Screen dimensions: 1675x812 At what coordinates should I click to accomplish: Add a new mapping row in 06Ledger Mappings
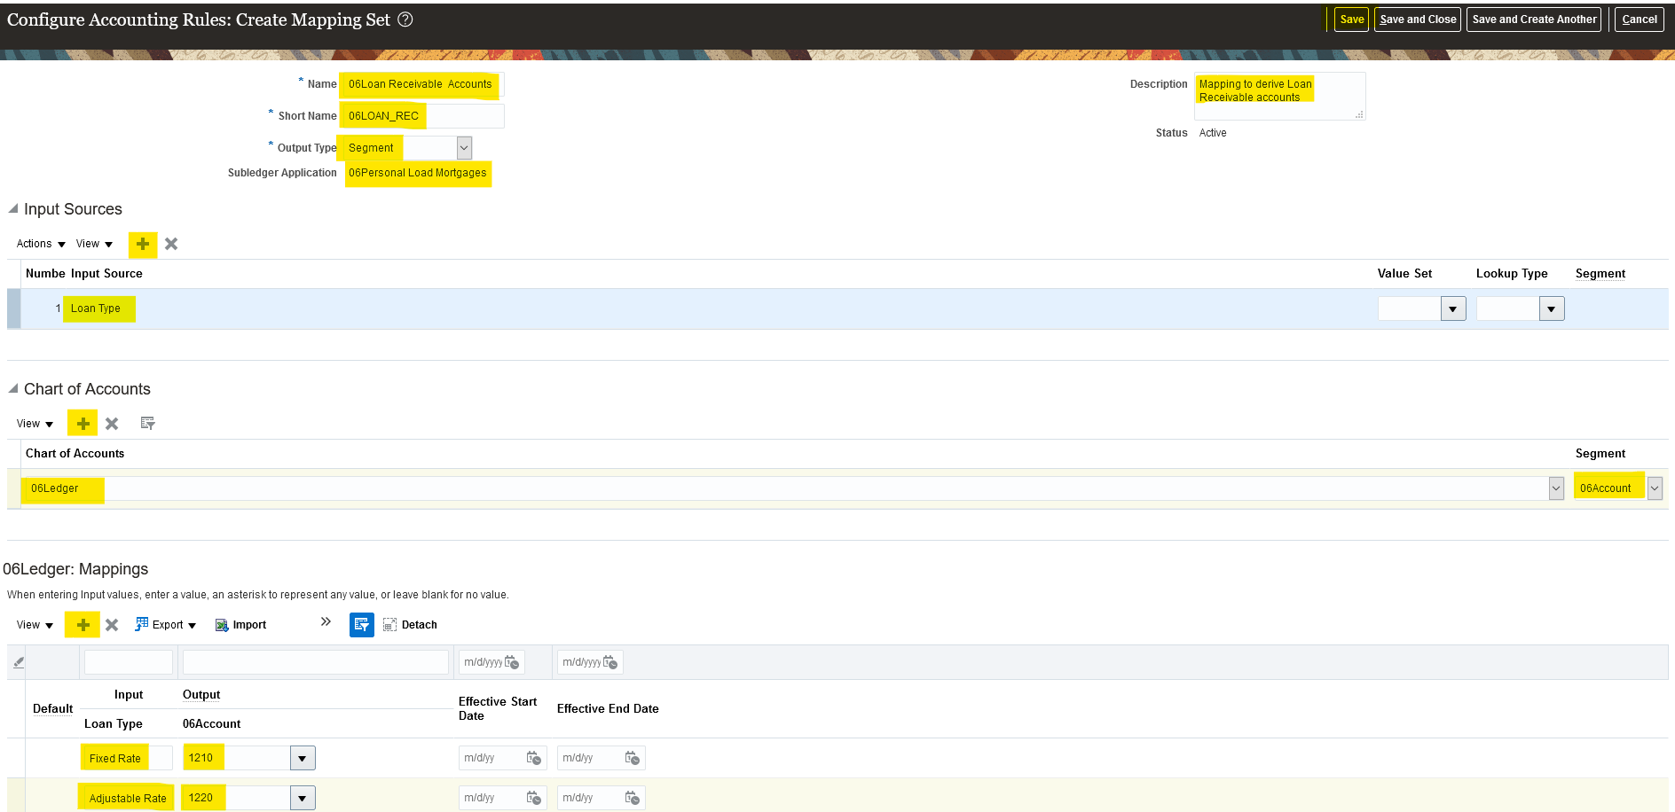(83, 625)
